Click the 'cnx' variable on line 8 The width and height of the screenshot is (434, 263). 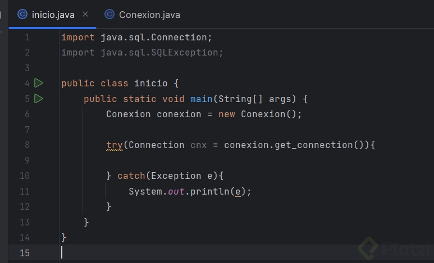[x=198, y=145]
